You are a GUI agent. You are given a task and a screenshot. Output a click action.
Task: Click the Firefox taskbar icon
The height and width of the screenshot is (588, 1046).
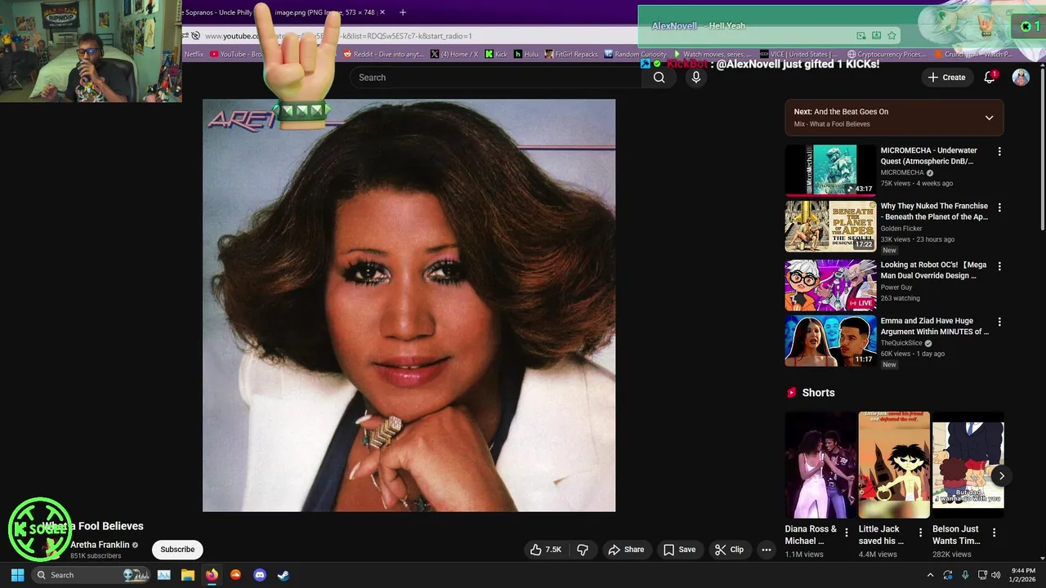[x=212, y=575]
